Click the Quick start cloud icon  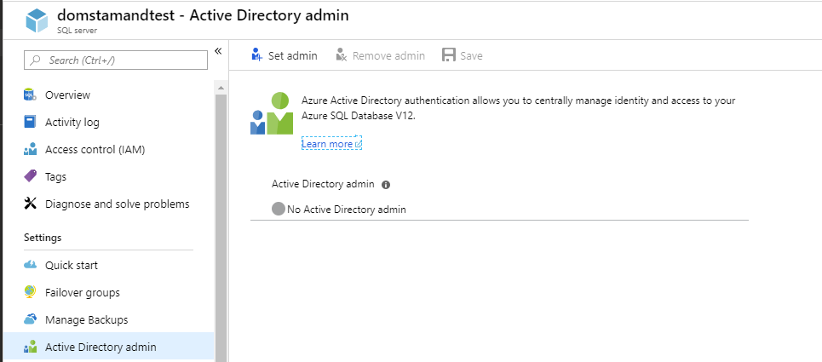coord(31,265)
